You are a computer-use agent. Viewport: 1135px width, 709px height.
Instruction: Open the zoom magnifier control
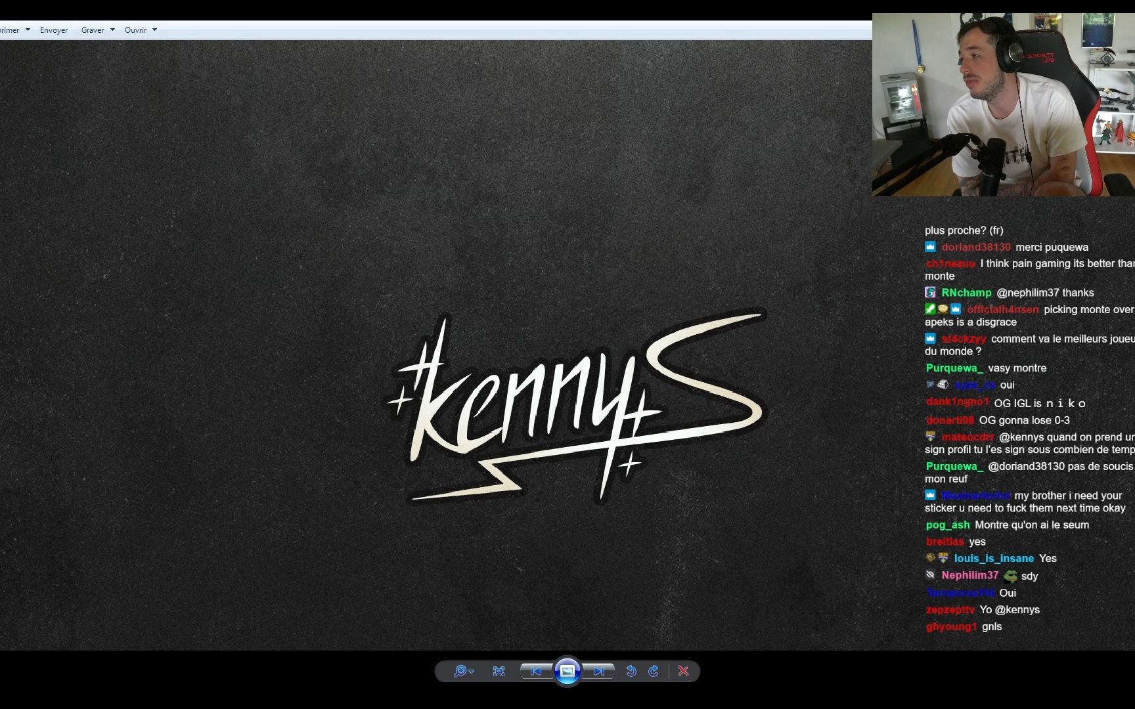(464, 671)
